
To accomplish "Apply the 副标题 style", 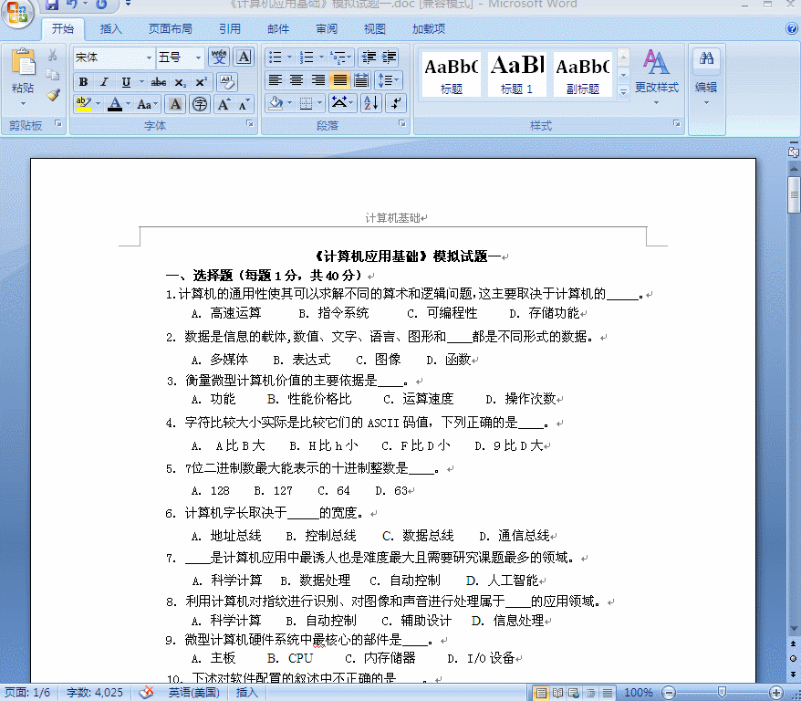I will (582, 74).
